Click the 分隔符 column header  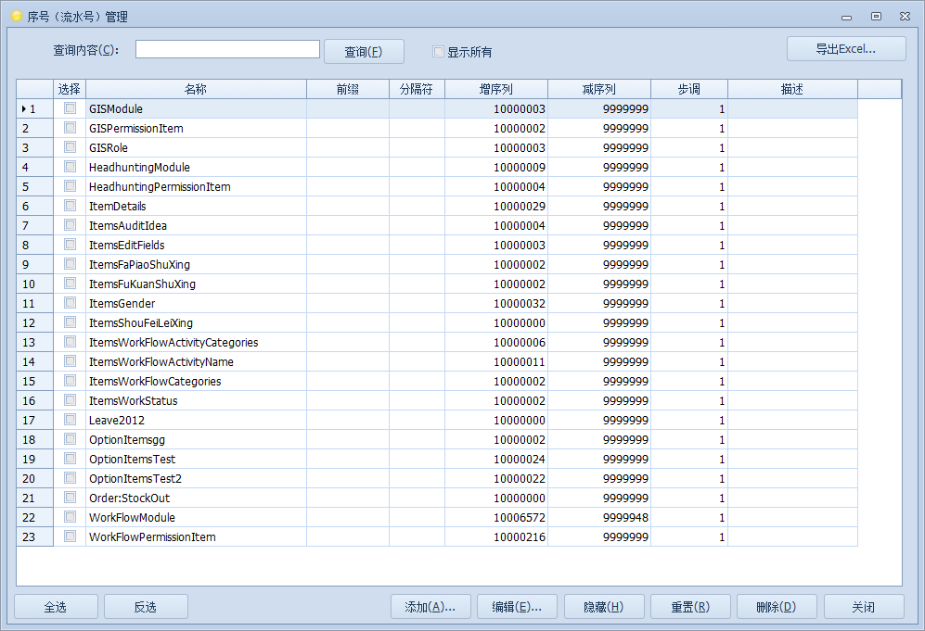coord(417,89)
